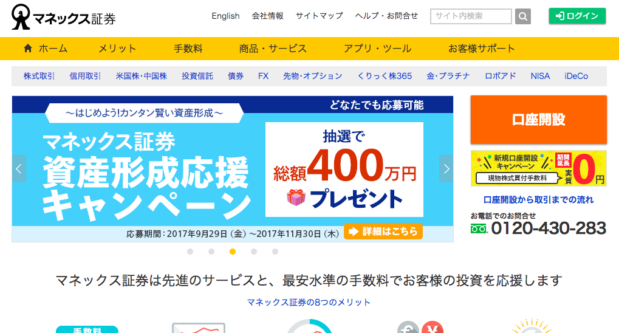Screen dimensions: 619x333
Task: Type in the サイト内検索 search field
Action: (471, 16)
